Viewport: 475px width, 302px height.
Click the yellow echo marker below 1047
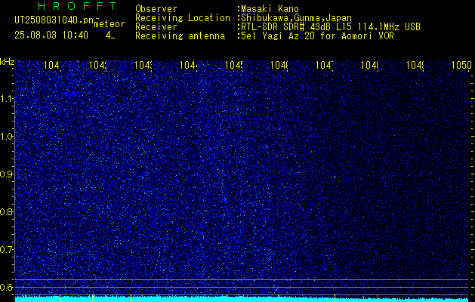pyautogui.click(x=335, y=297)
